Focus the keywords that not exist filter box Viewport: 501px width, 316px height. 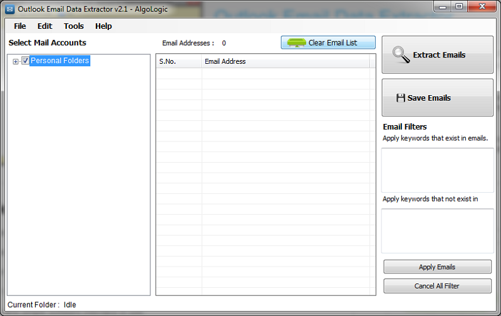[437, 230]
